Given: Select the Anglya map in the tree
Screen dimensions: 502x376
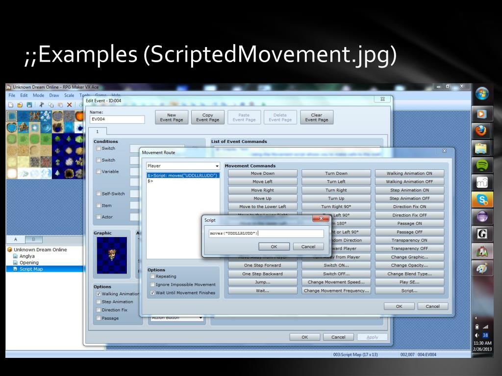Looking at the screenshot, I should tap(27, 256).
